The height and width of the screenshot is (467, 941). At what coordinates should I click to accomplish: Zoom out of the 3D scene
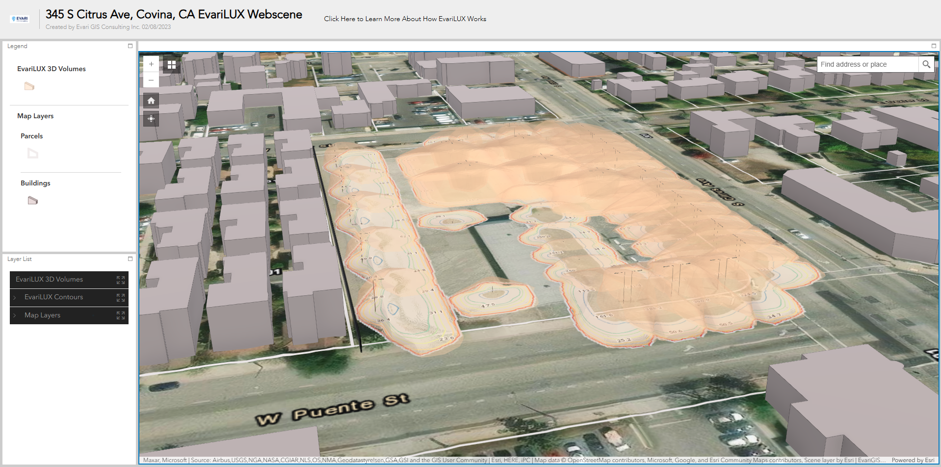click(151, 80)
